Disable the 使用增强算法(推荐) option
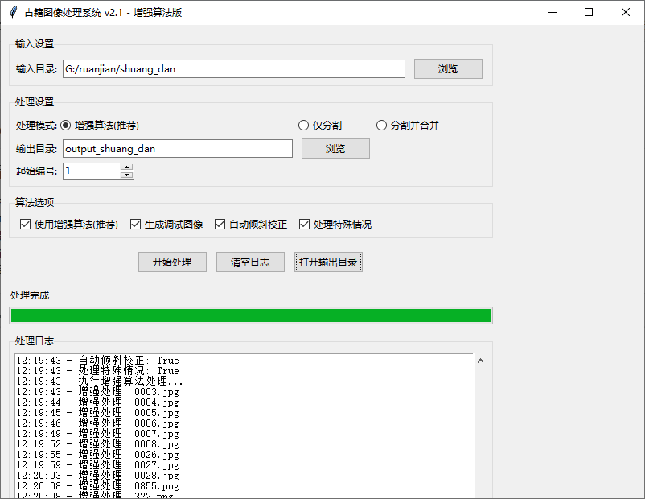Image resolution: width=645 pixels, height=499 pixels. pos(25,224)
